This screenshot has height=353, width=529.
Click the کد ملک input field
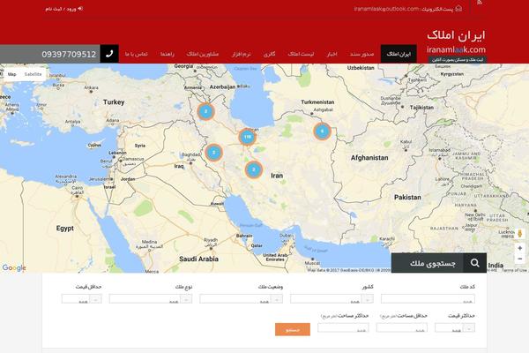coord(428,299)
